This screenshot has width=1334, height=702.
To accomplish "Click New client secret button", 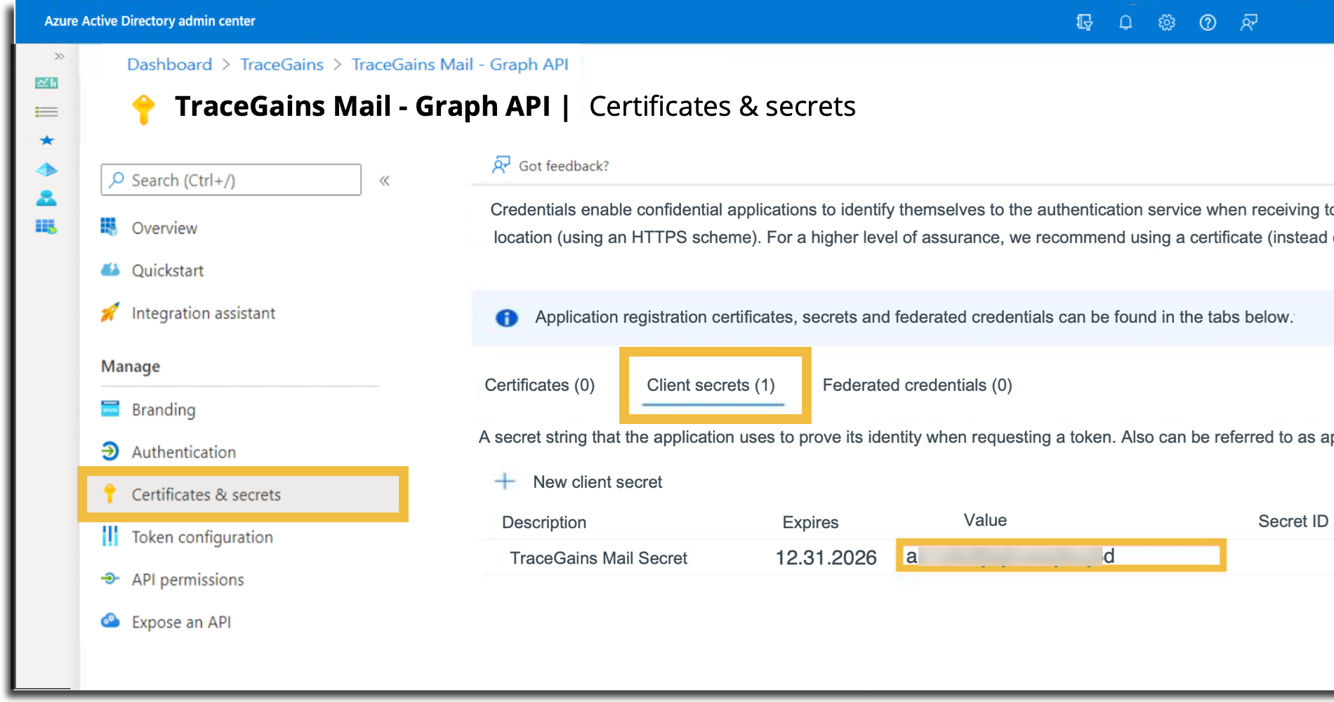I will pyautogui.click(x=579, y=482).
